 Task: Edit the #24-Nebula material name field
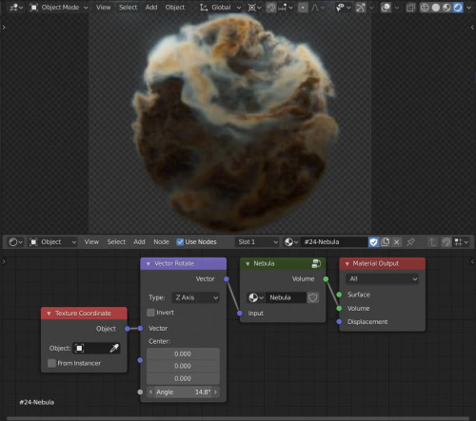[334, 242]
